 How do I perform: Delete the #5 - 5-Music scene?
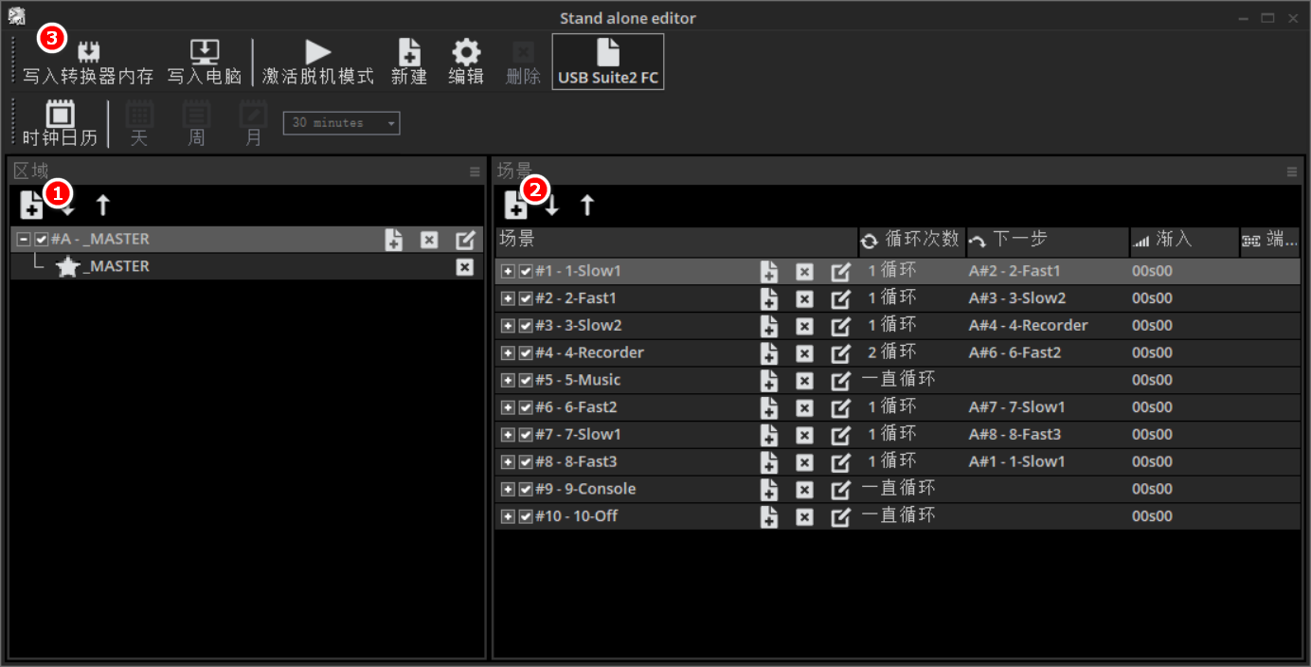click(804, 381)
